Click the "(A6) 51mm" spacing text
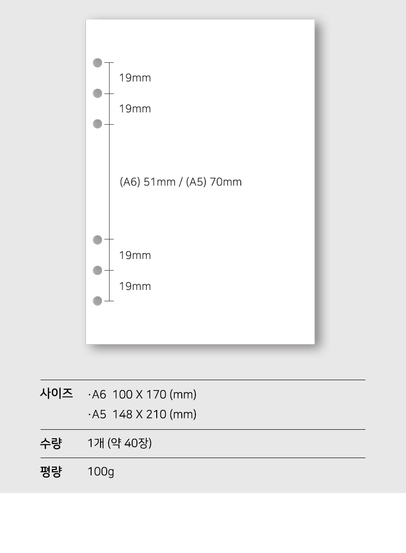 click(147, 182)
